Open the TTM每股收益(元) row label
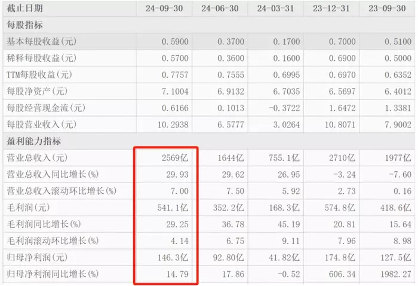 pos(39,75)
